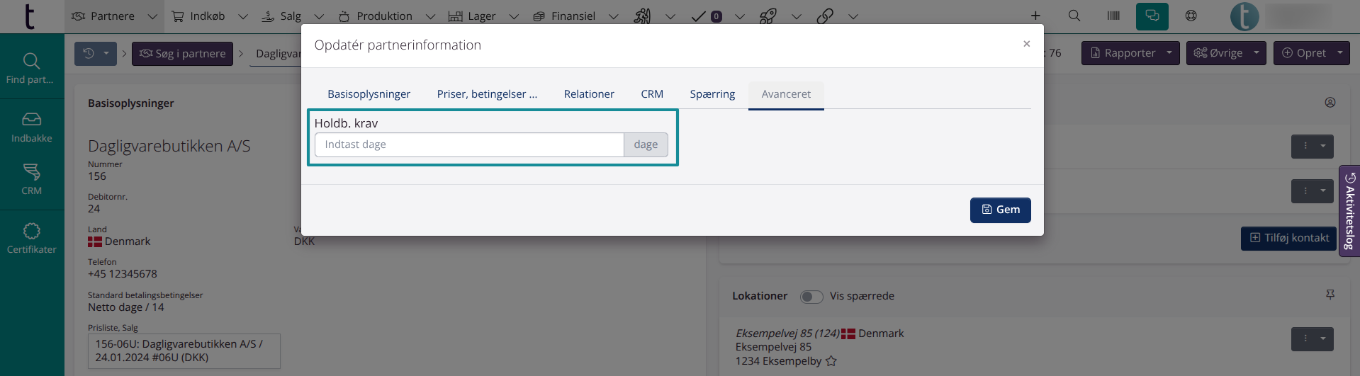Click Tilføj kontakt button

coord(1288,239)
